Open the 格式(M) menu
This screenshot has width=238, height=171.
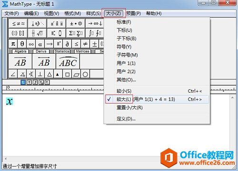click(72, 13)
